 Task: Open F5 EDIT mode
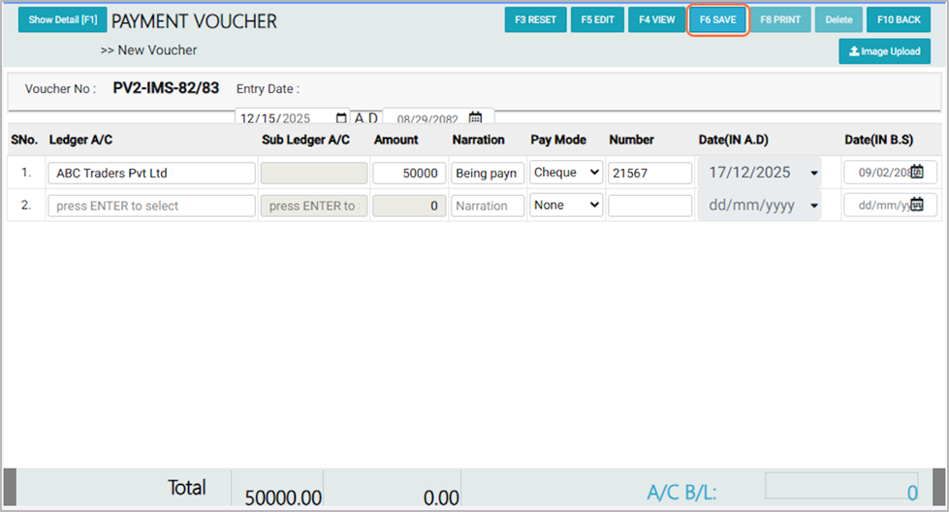coord(597,19)
